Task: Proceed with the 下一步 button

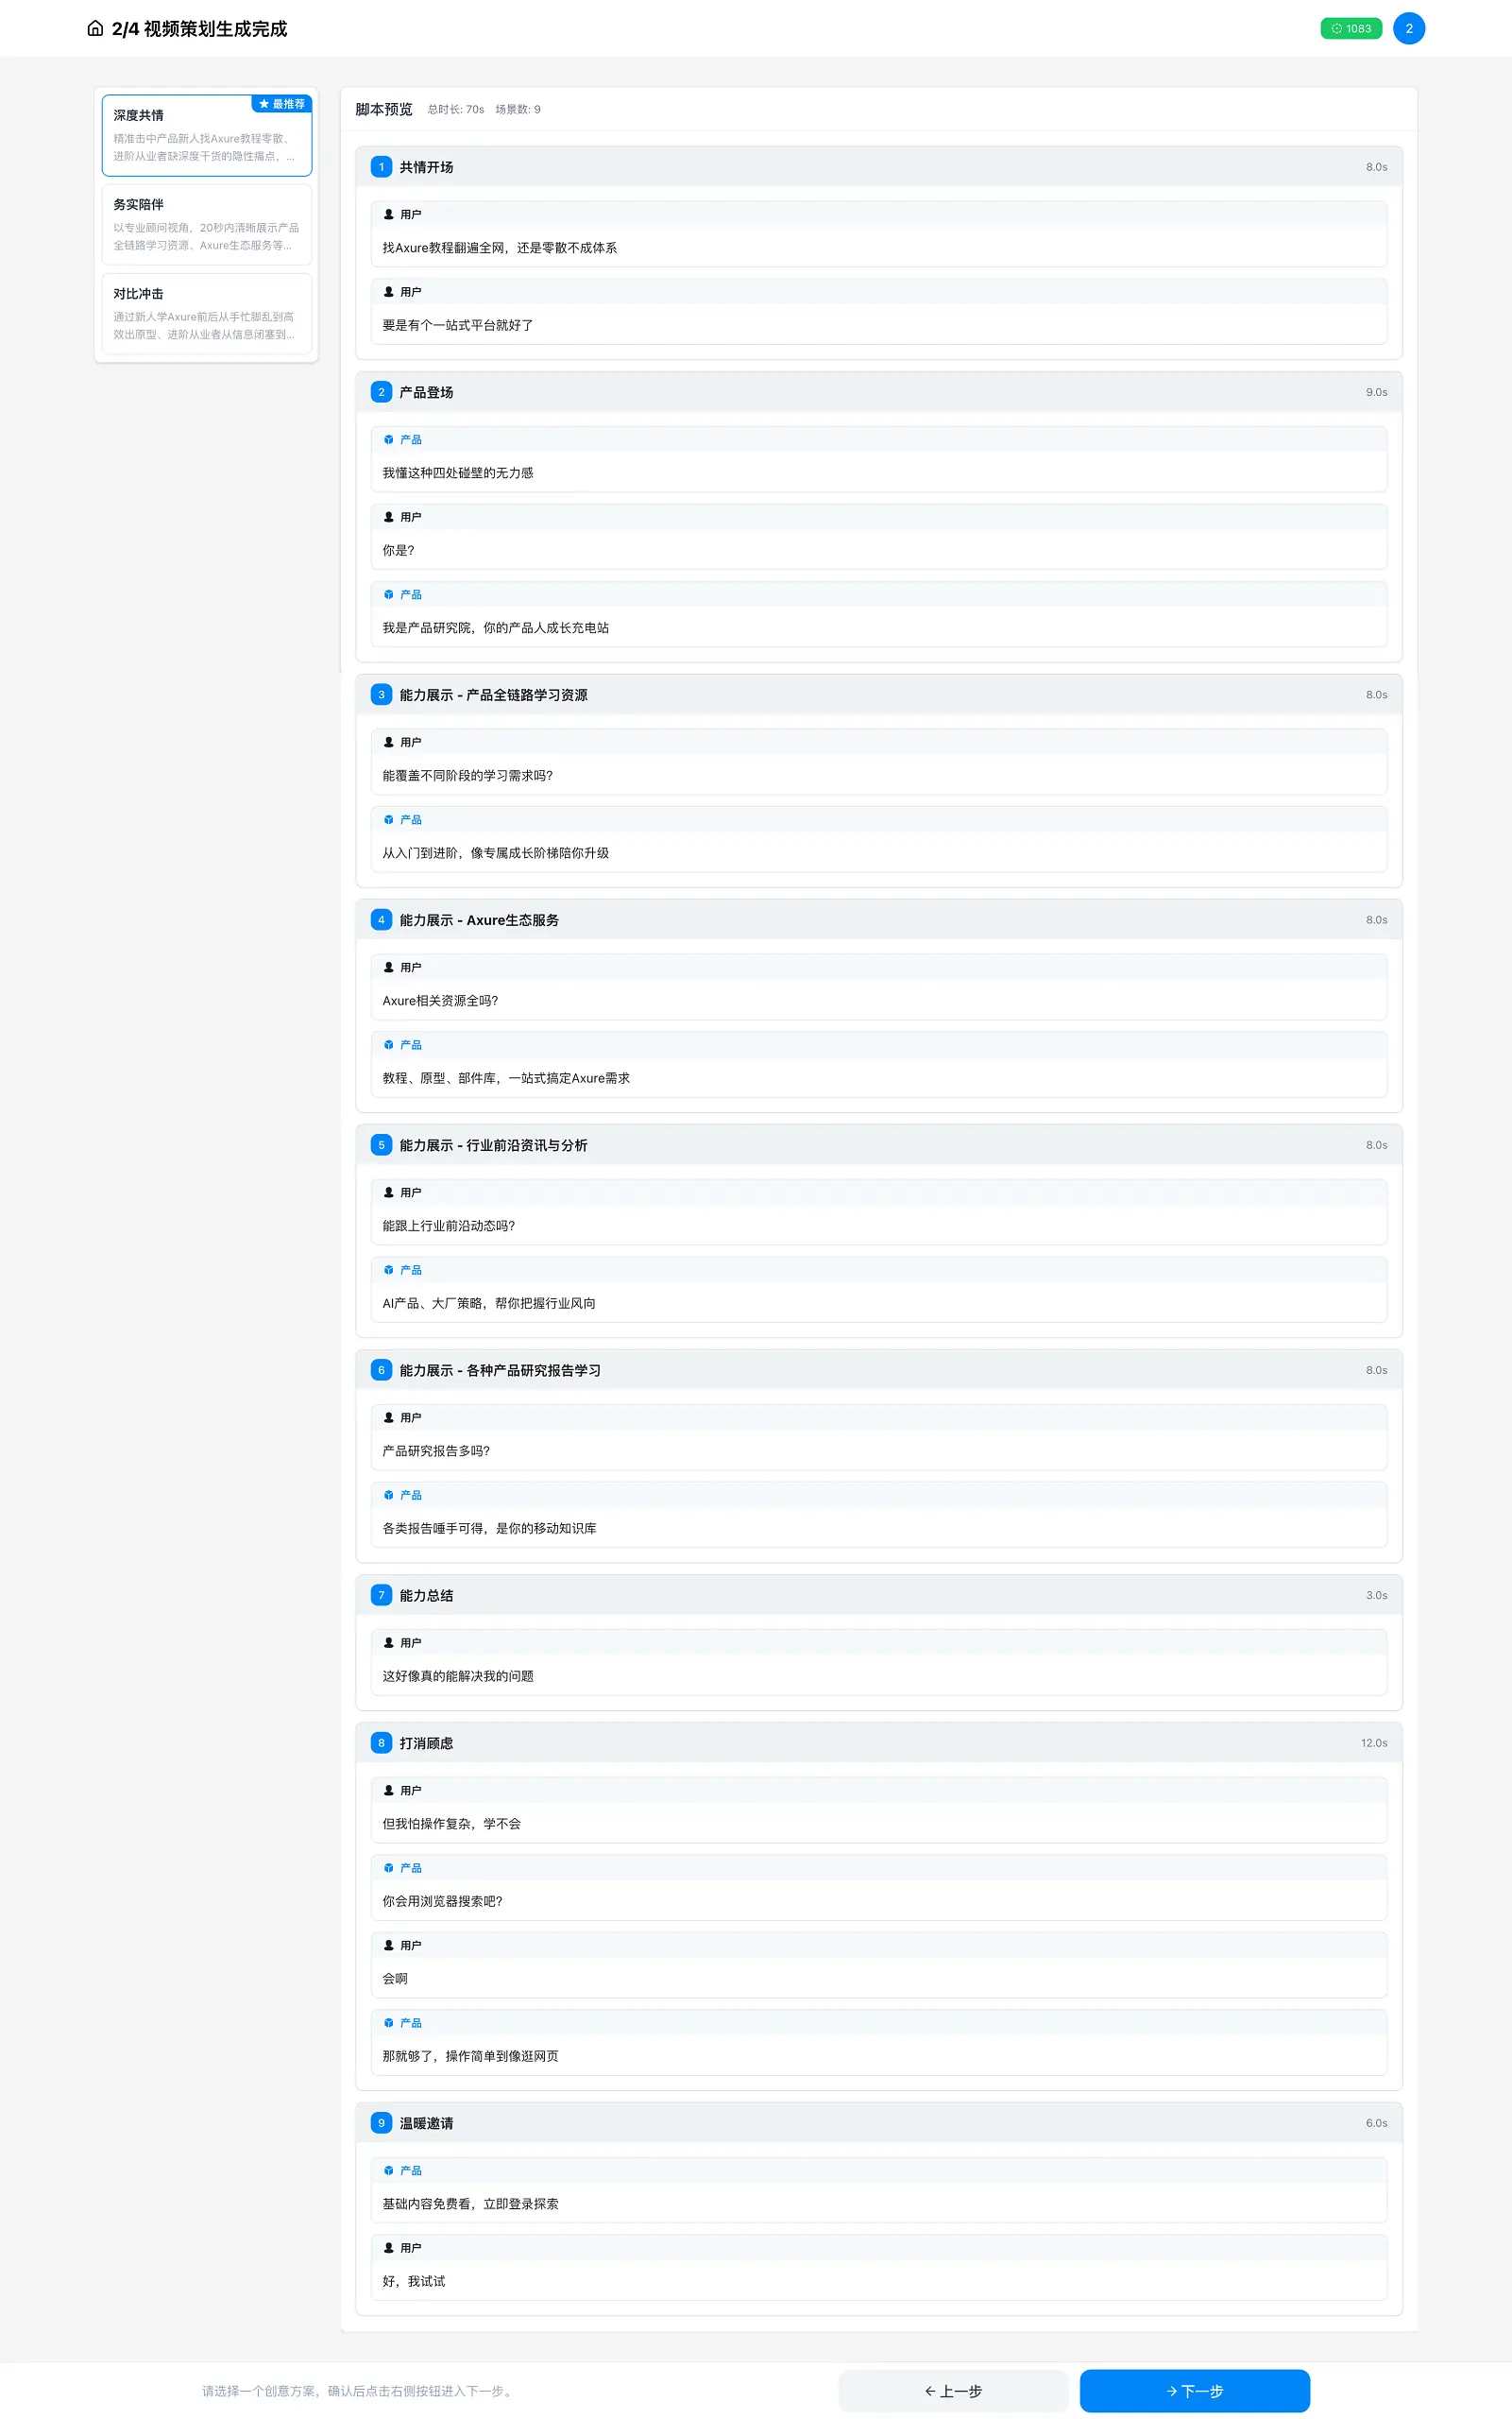Action: 1194,2390
